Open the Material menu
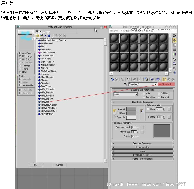Screen dimensions: 194x189 pyautogui.click(x=114, y=31)
